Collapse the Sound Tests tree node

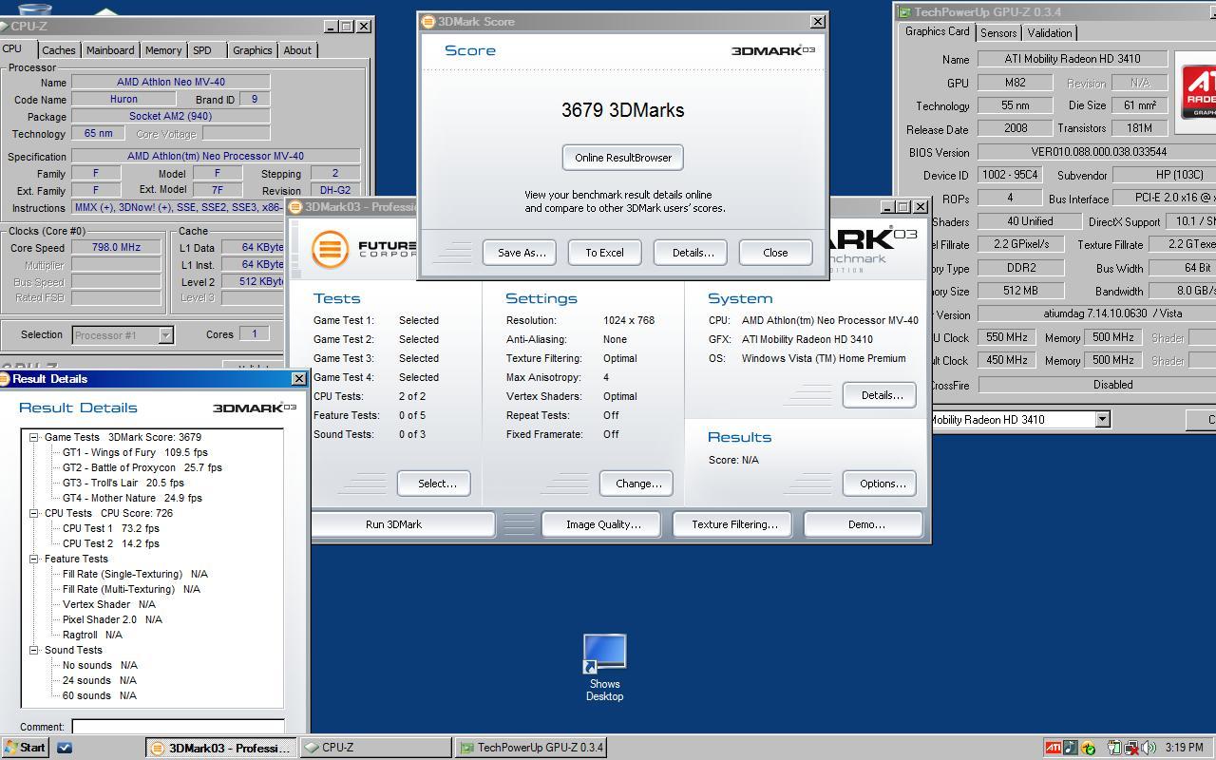(33, 651)
